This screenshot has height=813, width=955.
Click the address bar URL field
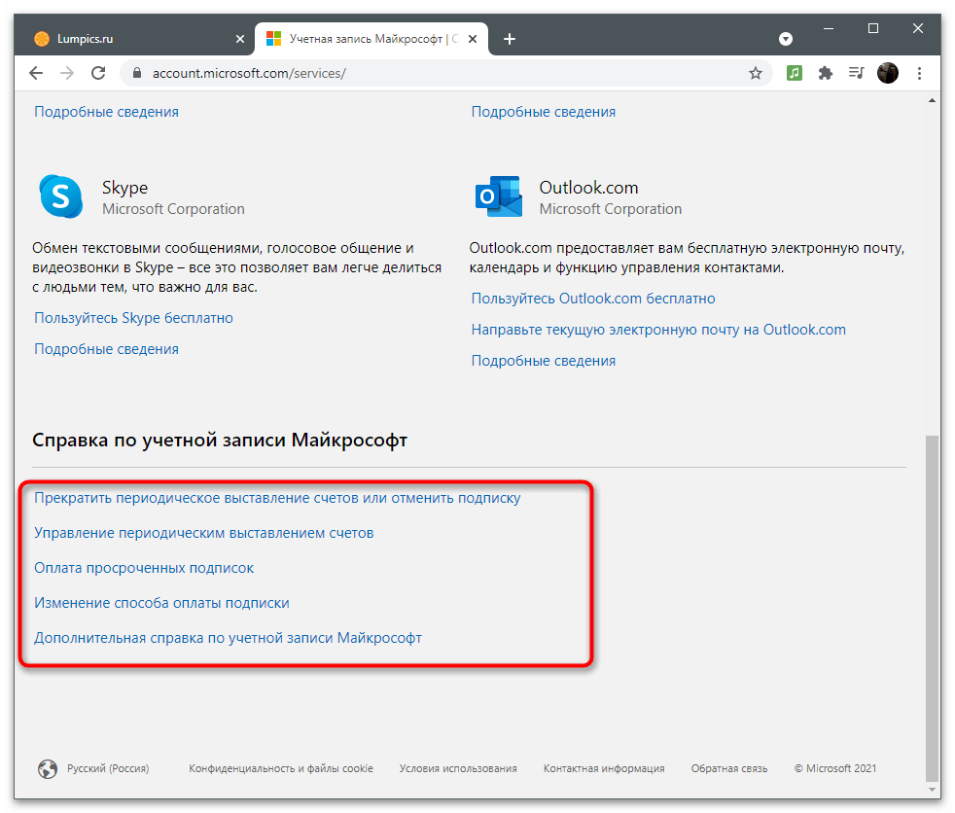tap(445, 73)
